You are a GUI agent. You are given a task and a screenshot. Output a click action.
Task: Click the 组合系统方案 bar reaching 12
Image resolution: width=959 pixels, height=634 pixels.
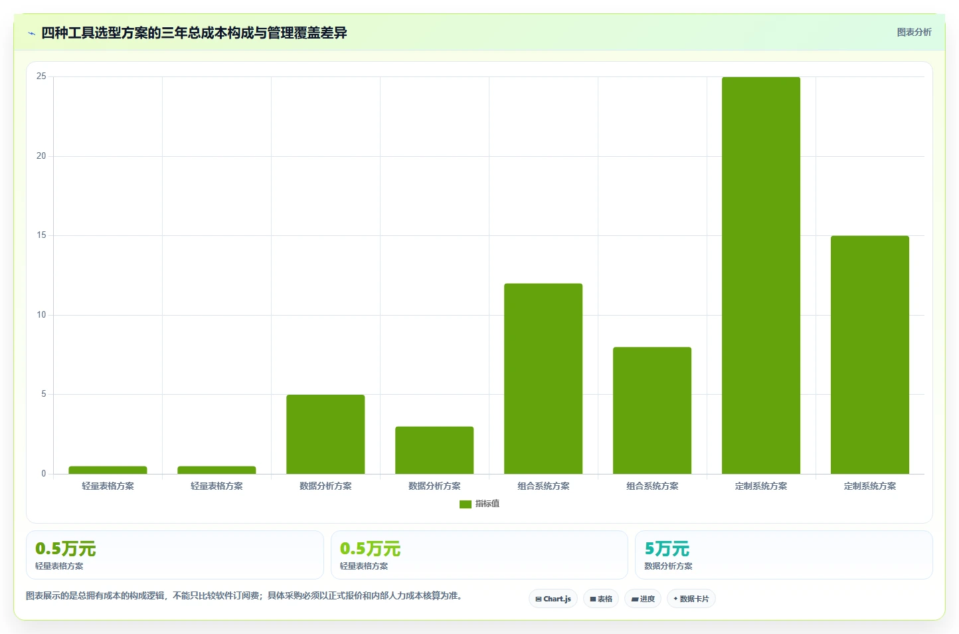[x=543, y=379]
